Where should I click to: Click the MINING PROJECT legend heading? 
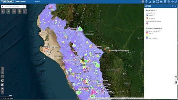pos(151,10)
